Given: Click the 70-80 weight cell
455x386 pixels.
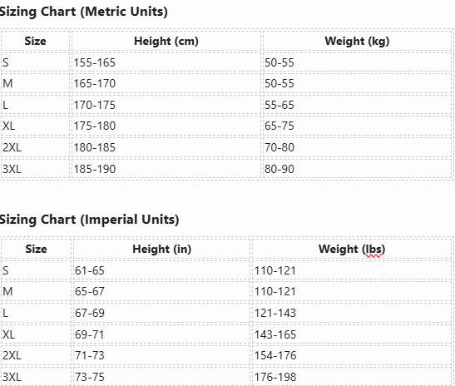Looking at the screenshot, I should click(357, 147).
